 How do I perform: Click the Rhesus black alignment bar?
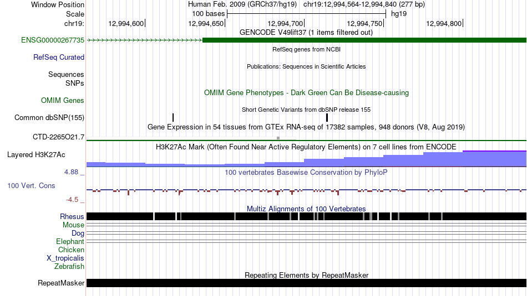click(306, 216)
